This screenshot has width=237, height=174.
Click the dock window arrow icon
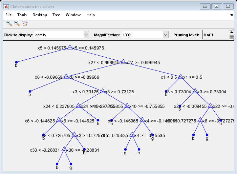231,15
